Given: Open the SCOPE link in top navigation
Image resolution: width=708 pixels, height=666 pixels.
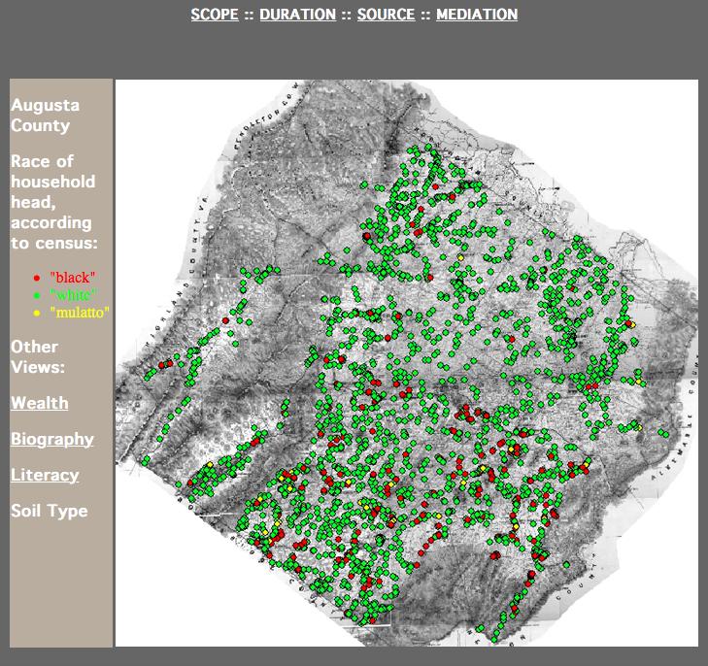Looking at the screenshot, I should tap(215, 15).
